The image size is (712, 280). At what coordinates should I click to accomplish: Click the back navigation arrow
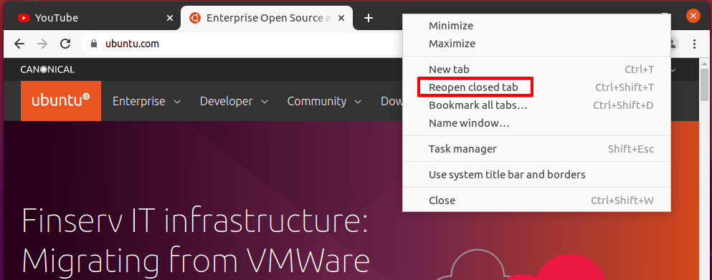(x=19, y=44)
